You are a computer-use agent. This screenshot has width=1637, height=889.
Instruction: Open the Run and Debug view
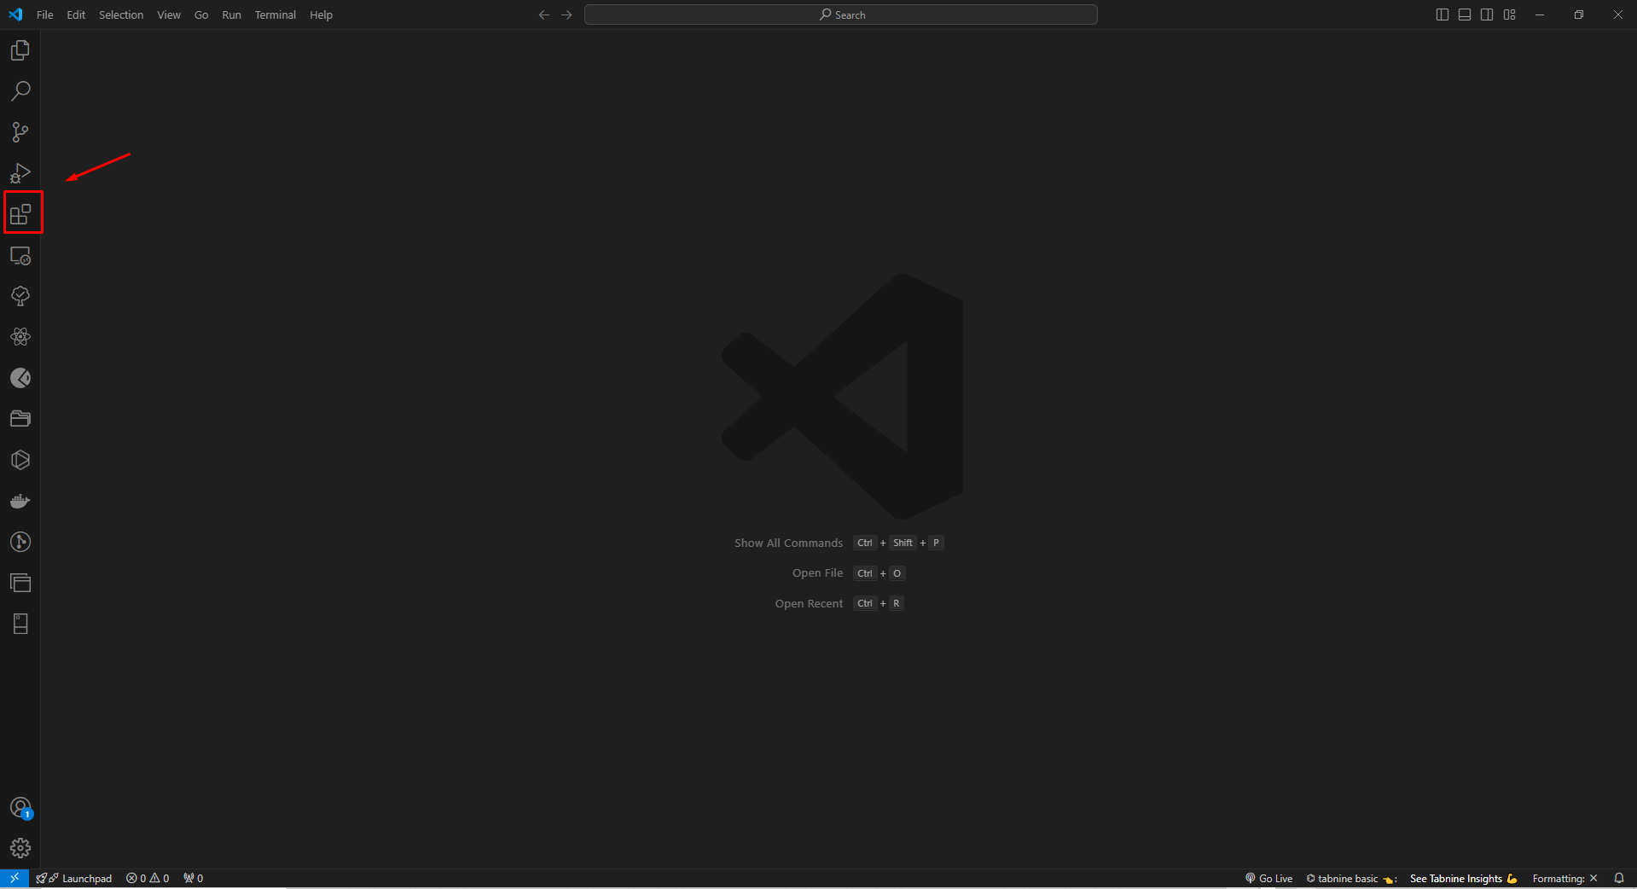point(20,173)
